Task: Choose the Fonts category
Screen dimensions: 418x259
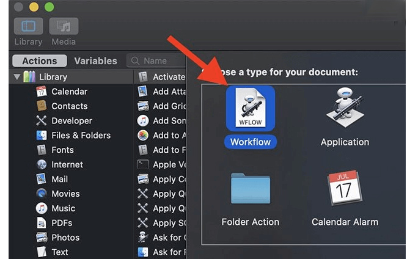Action: pyautogui.click(x=62, y=150)
